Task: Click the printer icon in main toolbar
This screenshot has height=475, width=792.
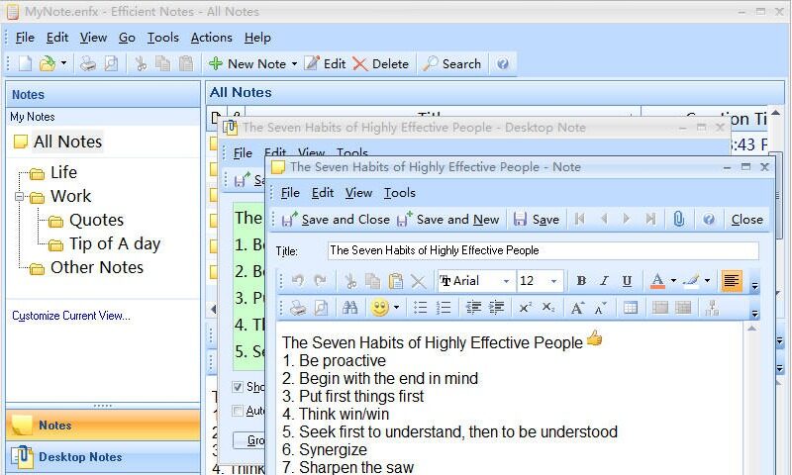Action: (x=88, y=64)
